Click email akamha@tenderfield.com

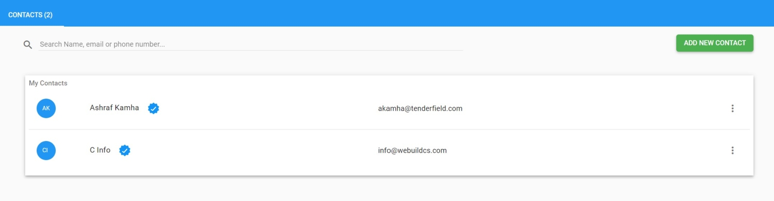coord(420,108)
